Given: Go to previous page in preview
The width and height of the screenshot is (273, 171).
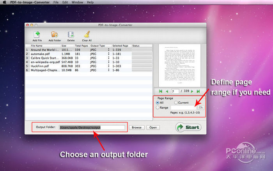Looking at the screenshot, I should pyautogui.click(x=167, y=91).
